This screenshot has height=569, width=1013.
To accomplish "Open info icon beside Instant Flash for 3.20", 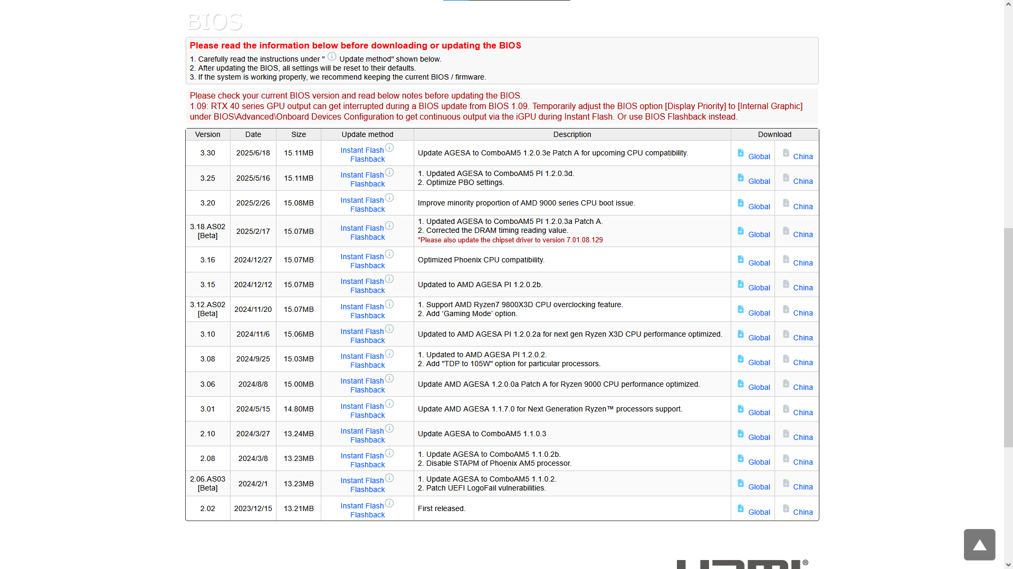I will (x=389, y=198).
